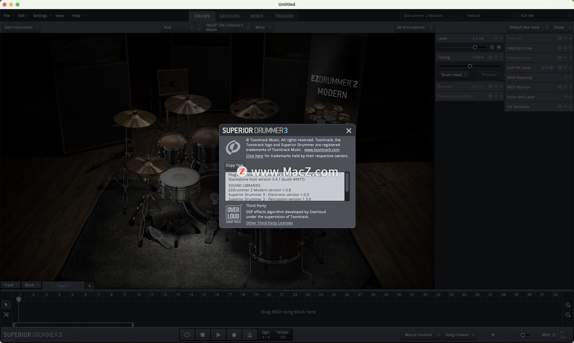This screenshot has height=343, width=574.
Task: Open the Velocity Curve options menu icon
Action: click(x=566, y=48)
